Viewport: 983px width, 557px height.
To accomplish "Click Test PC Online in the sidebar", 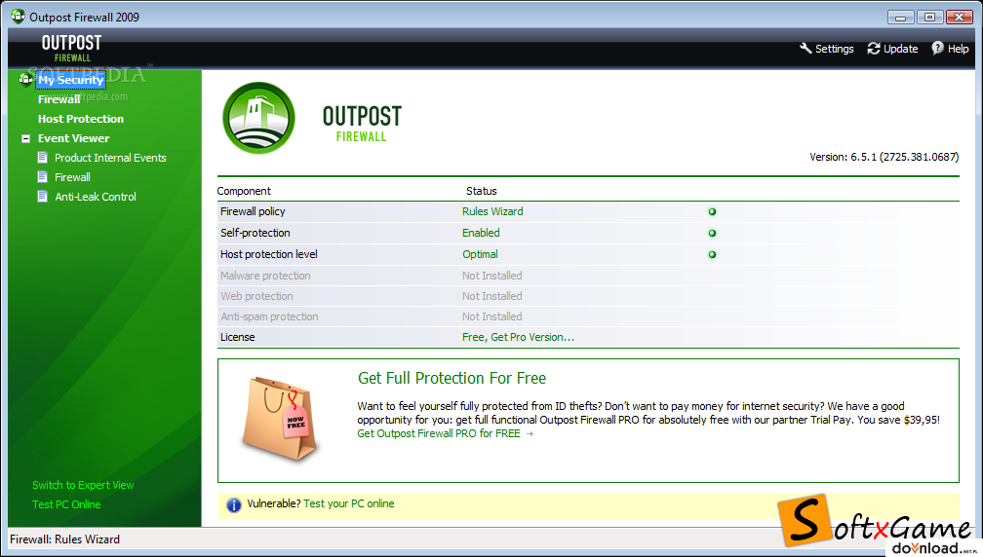I will [66, 504].
